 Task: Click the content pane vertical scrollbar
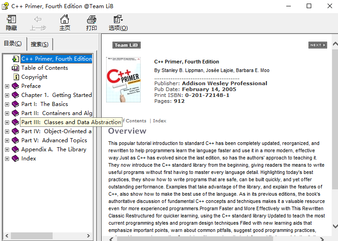click(334, 136)
